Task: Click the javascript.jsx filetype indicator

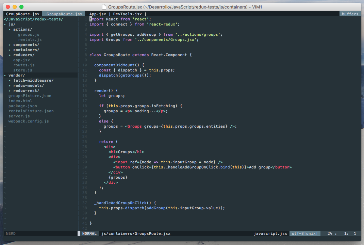Action: [x=270, y=234]
